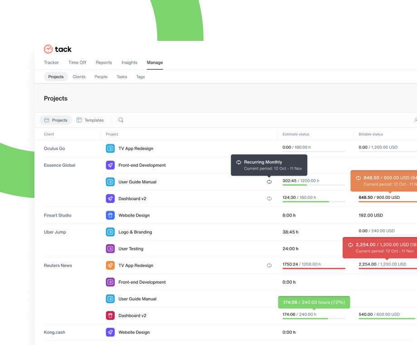Click the rocket icon beside Front-end Development
This screenshot has height=345, width=417.
tap(110, 165)
